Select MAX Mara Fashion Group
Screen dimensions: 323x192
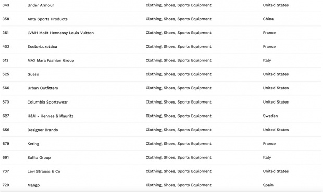click(x=51, y=60)
